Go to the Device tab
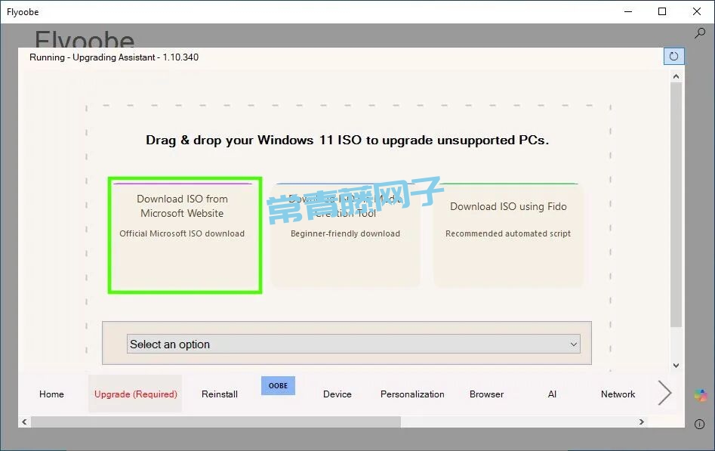 point(337,394)
